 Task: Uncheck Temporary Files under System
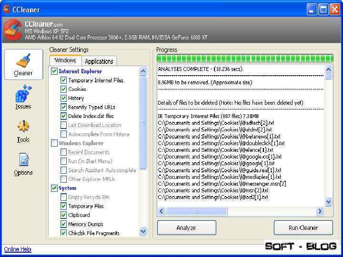pyautogui.click(x=63, y=206)
